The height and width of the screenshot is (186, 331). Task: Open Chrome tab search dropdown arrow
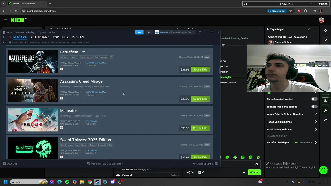coord(3,3)
